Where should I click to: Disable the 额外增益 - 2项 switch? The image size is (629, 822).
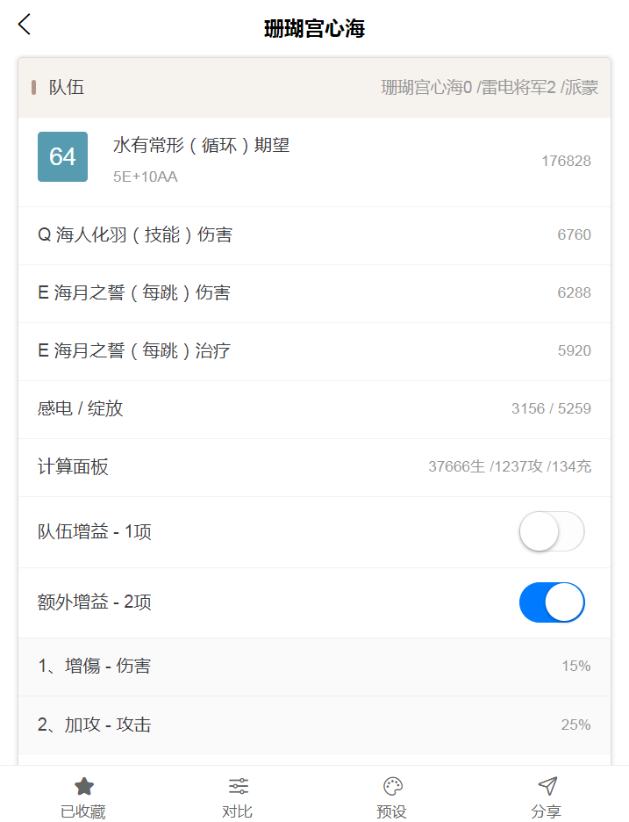(x=552, y=602)
